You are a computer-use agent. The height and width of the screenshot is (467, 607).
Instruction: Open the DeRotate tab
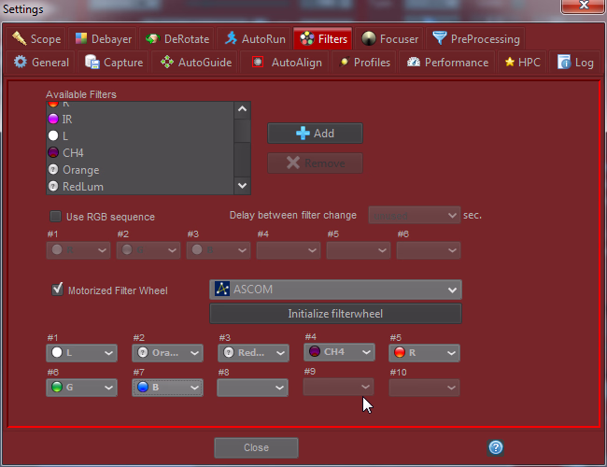[x=177, y=39]
